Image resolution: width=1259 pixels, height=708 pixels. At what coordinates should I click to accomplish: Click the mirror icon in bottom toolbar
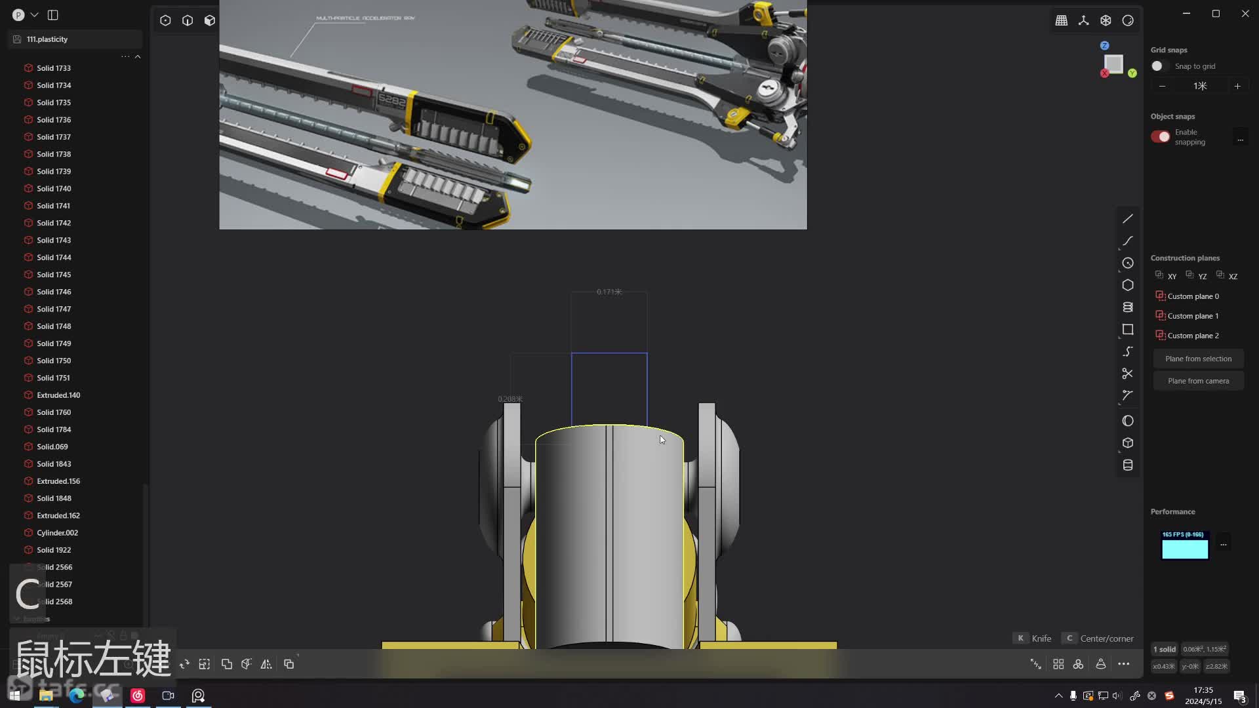(x=266, y=664)
